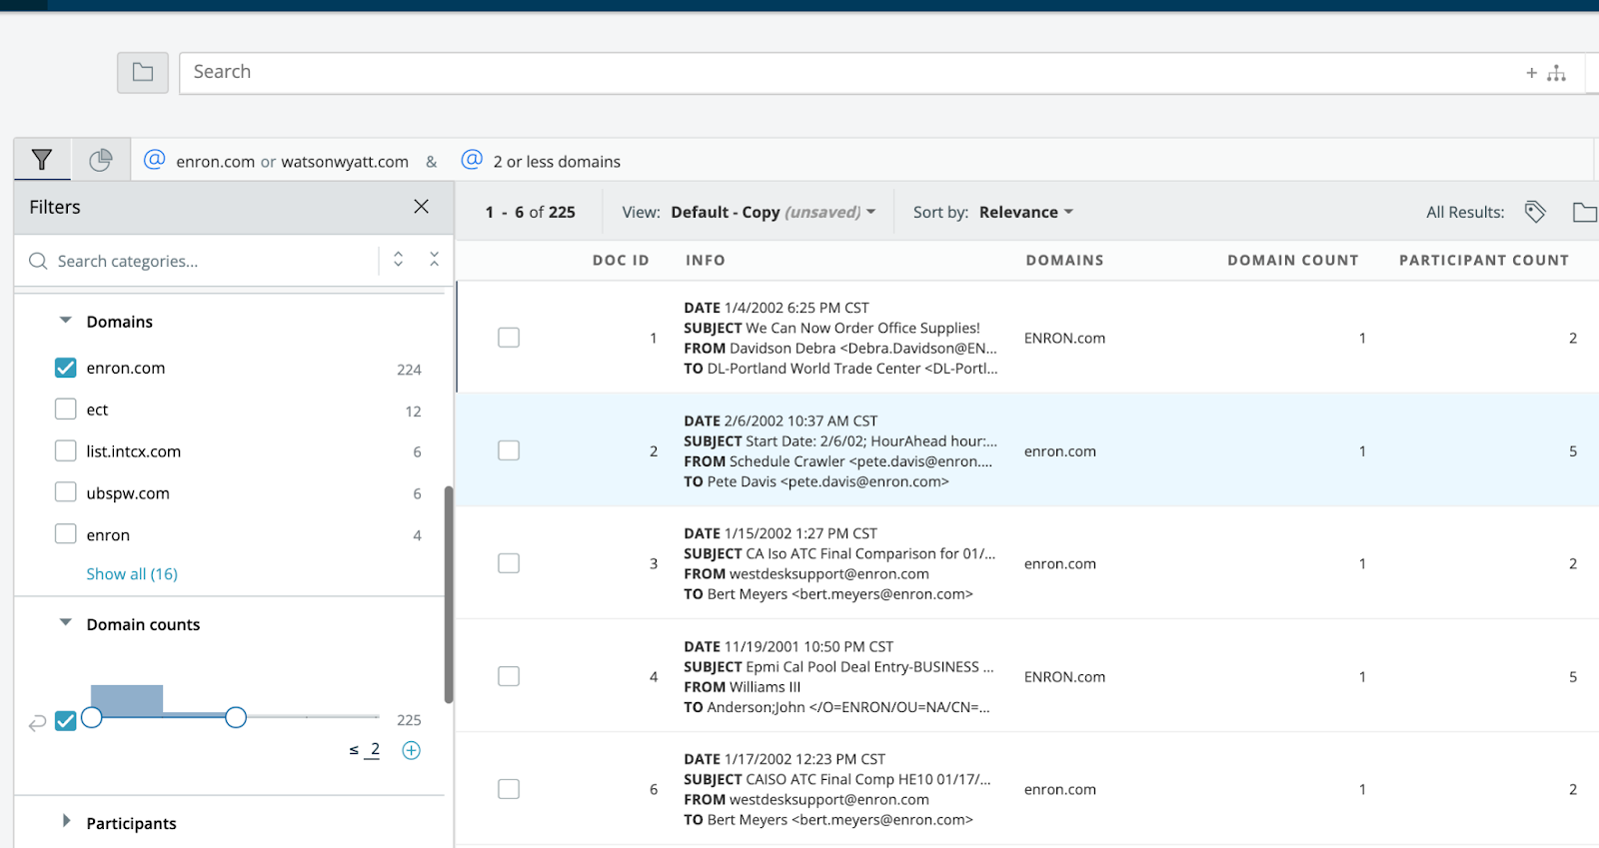Open the Sort by Relevance dropdown
This screenshot has width=1599, height=848.
pyautogui.click(x=1025, y=212)
